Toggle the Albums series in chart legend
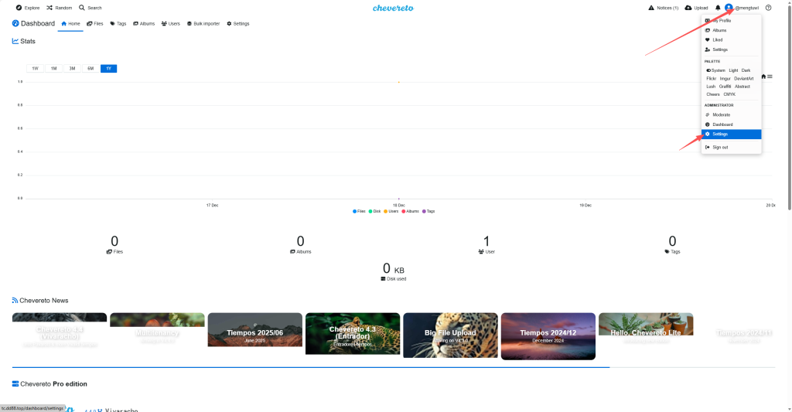 tap(410, 212)
